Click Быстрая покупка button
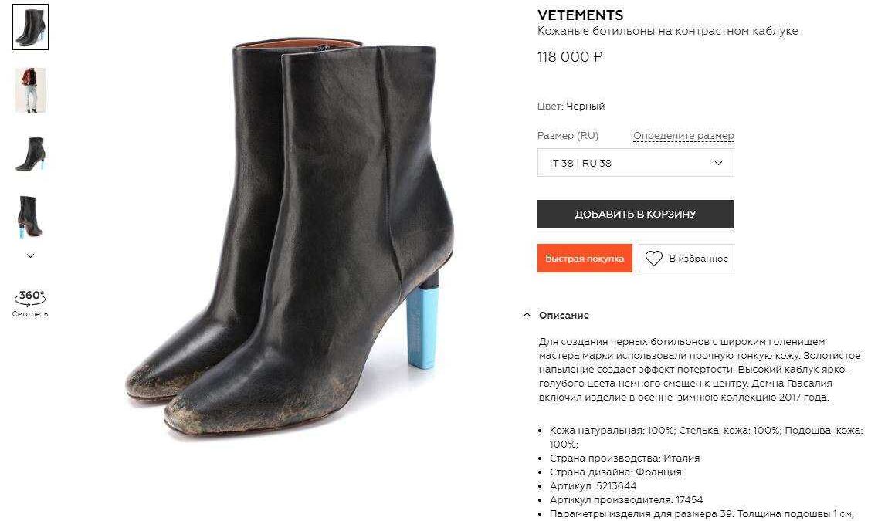This screenshot has height=521, width=878. coord(585,258)
